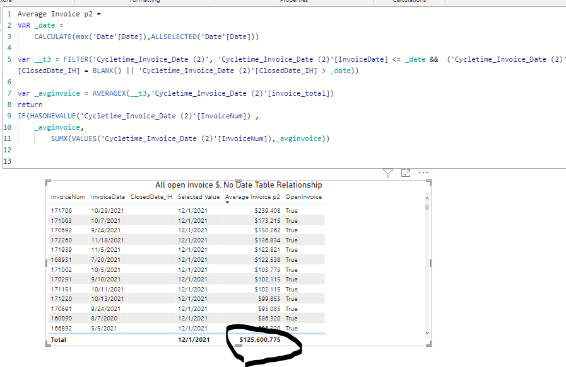Click FILTER function on formula line 5
Viewport: 566px width, 367px height.
[76, 59]
